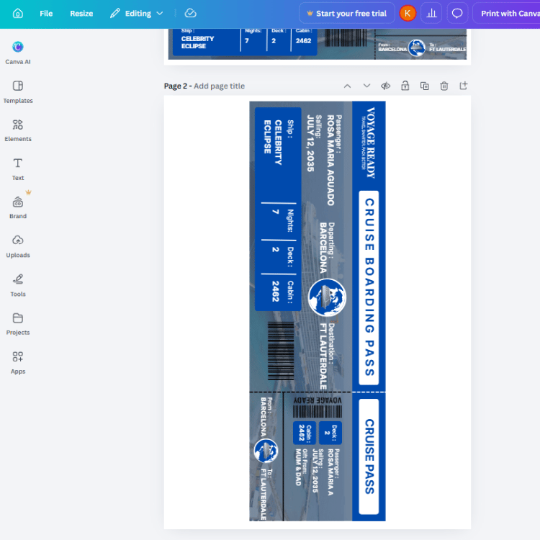Viewport: 540px width, 540px height.
Task: Open the Apps panel
Action: tap(18, 363)
